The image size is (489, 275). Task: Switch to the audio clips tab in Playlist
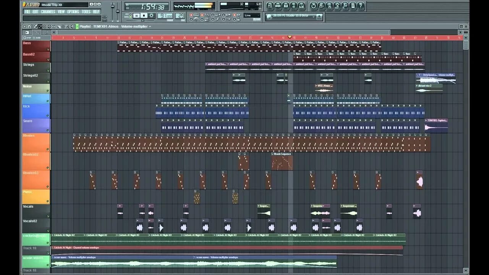(27, 32)
